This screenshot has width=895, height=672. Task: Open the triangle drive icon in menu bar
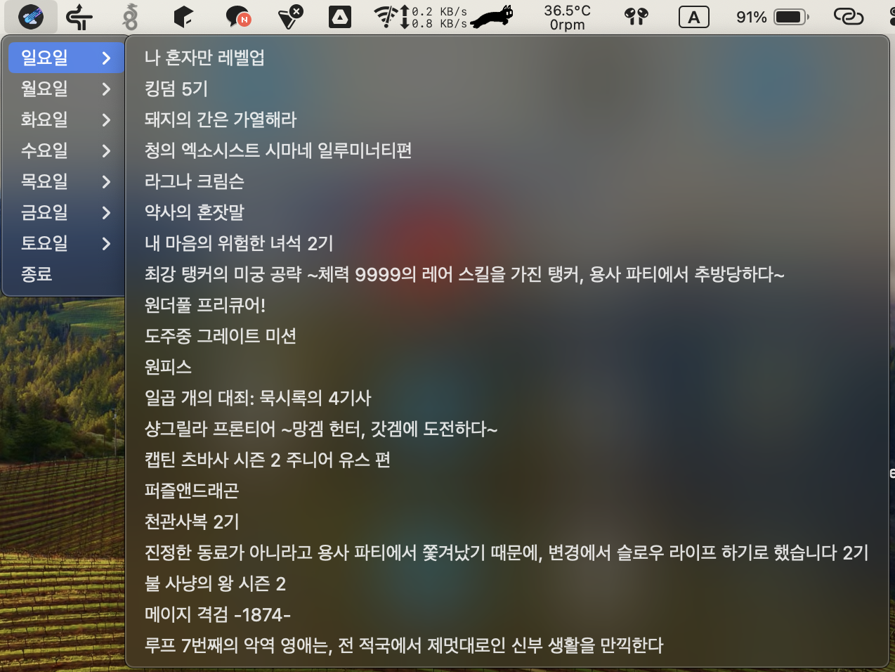pos(340,17)
